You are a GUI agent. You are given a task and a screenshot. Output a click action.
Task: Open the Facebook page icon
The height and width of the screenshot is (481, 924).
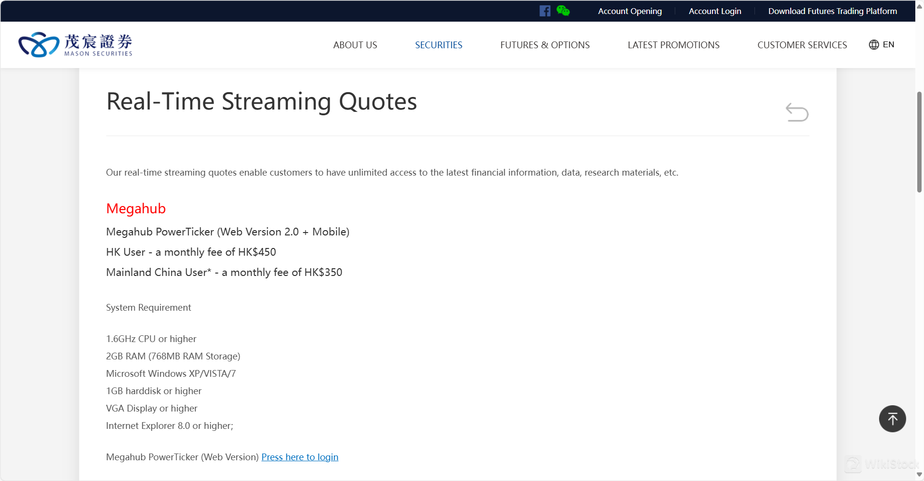545,11
